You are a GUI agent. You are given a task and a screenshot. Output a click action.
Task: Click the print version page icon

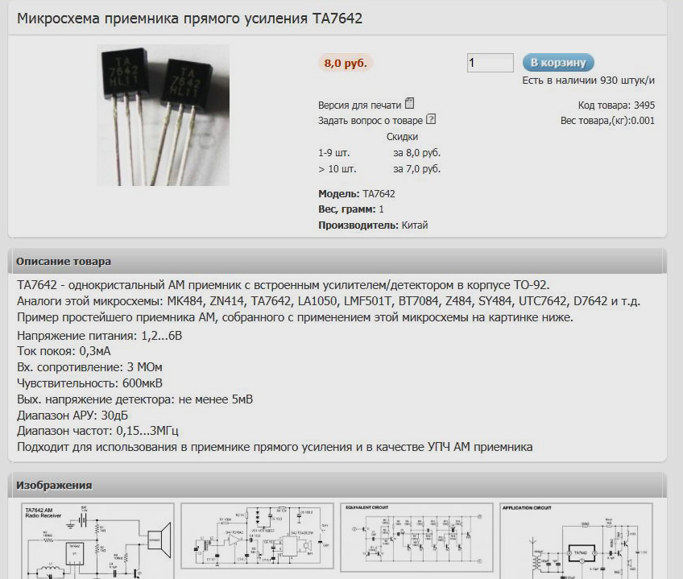pyautogui.click(x=409, y=104)
